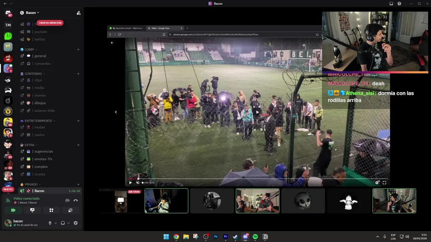The image size is (431, 242).
Task: Reload page in streamed browser
Action: [x=120, y=34]
